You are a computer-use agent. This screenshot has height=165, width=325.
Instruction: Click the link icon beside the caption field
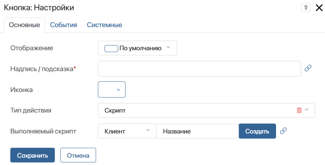click(x=308, y=68)
